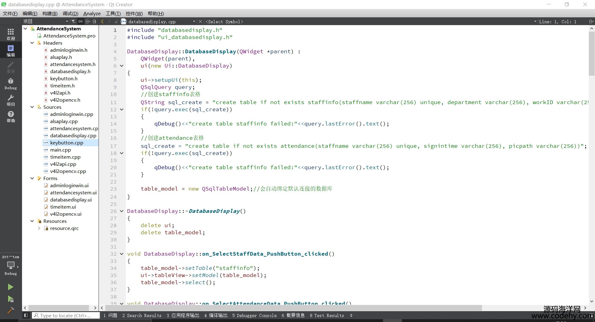Expand the resource.qrc node
This screenshot has width=595, height=322.
[x=39, y=228]
